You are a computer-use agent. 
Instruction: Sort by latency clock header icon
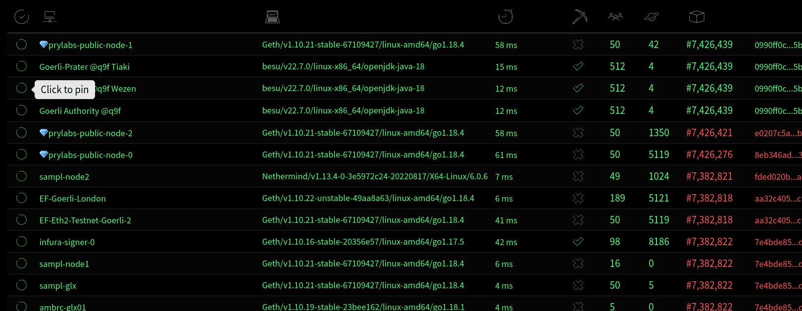point(505,17)
